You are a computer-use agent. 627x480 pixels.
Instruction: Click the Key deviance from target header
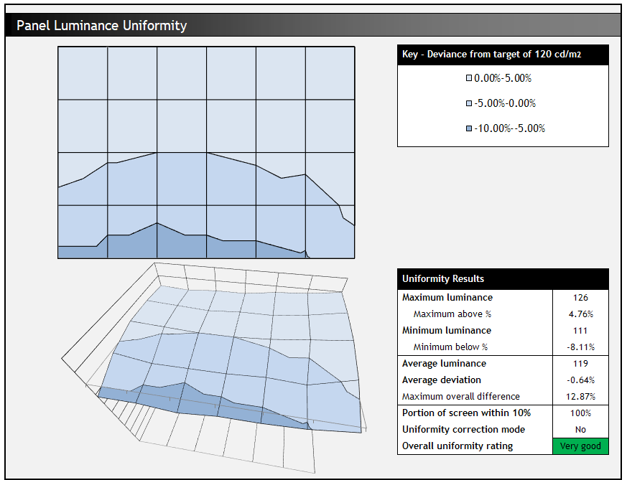(502, 55)
